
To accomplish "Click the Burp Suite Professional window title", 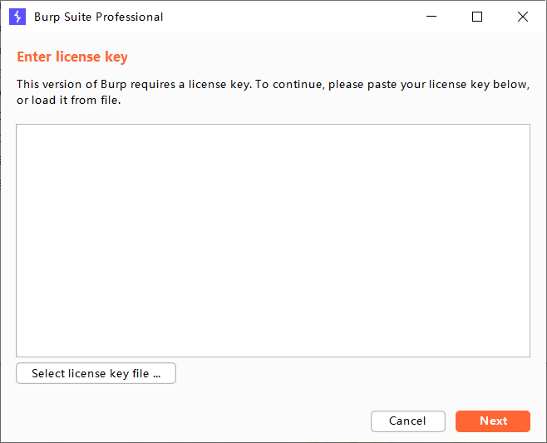I will [x=99, y=17].
